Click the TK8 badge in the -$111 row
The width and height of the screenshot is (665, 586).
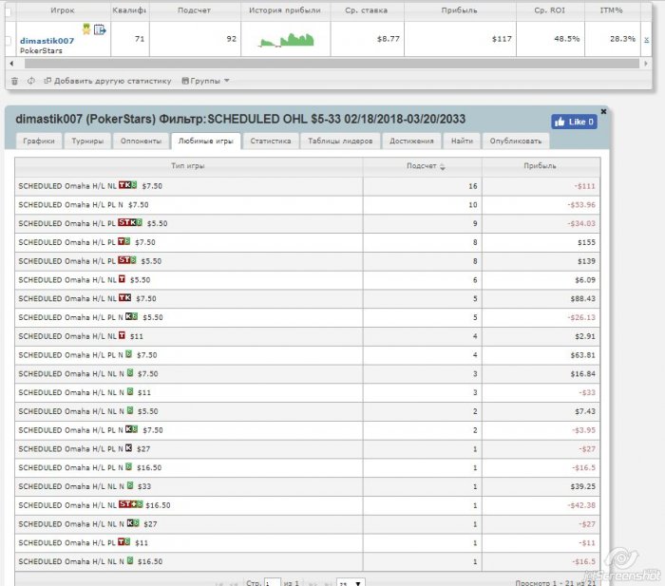point(127,185)
